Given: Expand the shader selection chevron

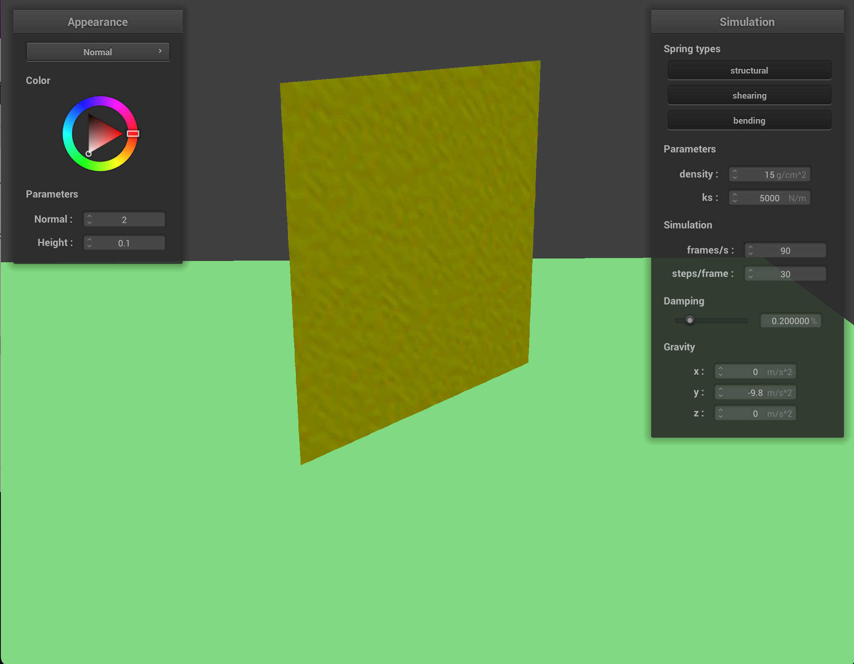Looking at the screenshot, I should [160, 51].
